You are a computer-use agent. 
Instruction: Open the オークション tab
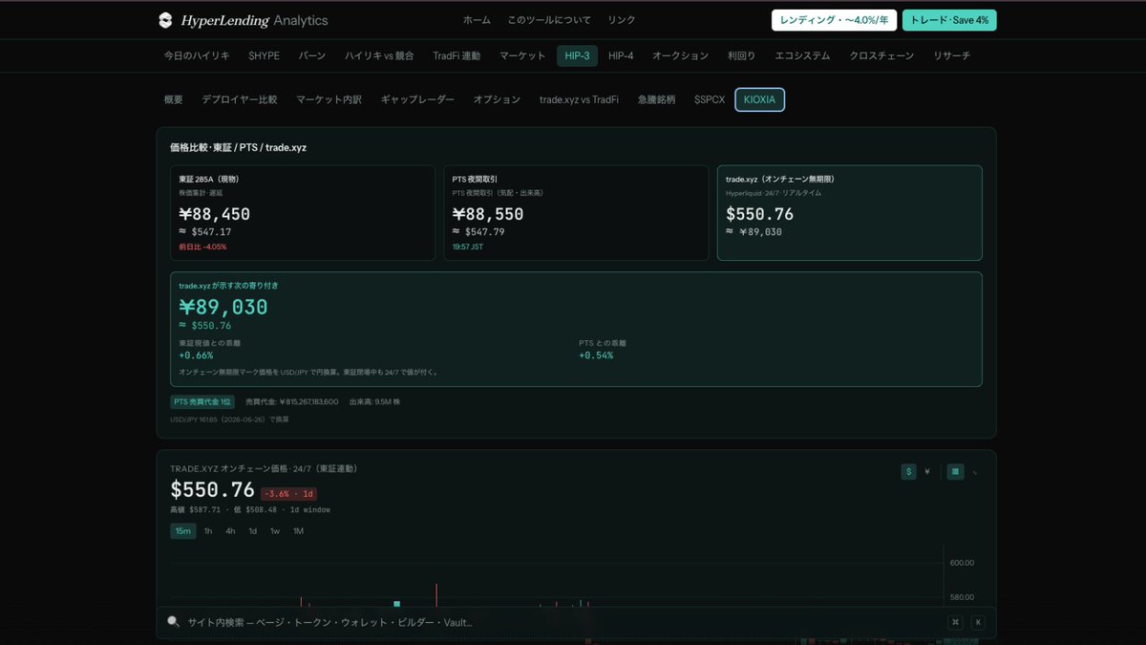[680, 55]
